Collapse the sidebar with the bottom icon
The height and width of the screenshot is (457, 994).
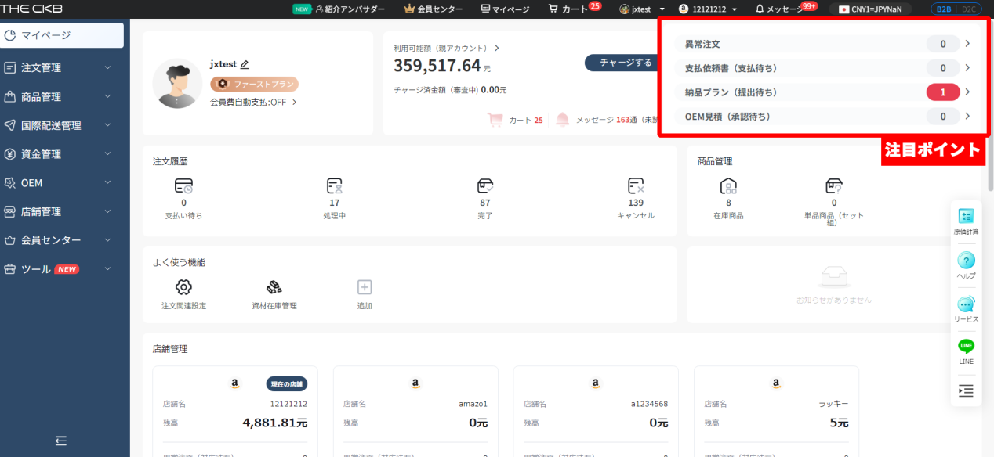61,441
